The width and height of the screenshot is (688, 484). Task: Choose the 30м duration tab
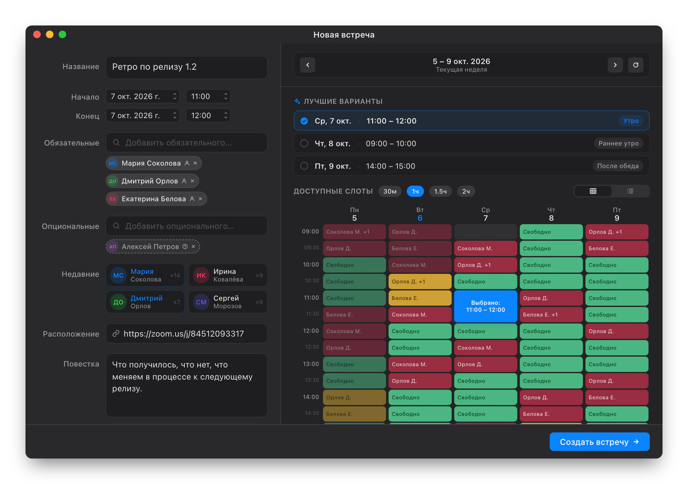390,191
